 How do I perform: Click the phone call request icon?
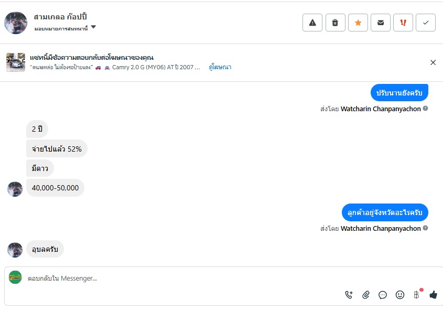[x=349, y=295]
